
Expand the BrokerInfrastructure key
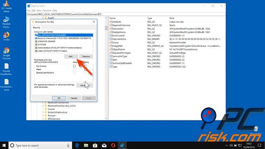pos(43,112)
